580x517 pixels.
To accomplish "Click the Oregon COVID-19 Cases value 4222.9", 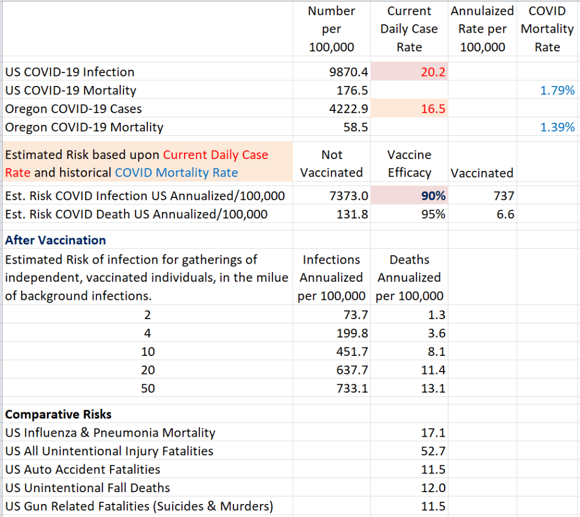I will (331, 109).
